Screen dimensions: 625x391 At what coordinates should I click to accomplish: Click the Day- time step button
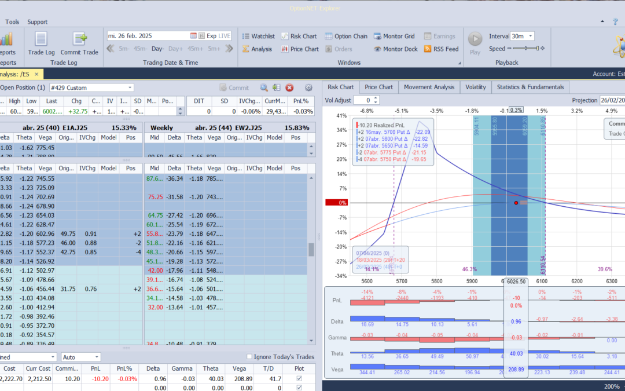click(x=158, y=49)
